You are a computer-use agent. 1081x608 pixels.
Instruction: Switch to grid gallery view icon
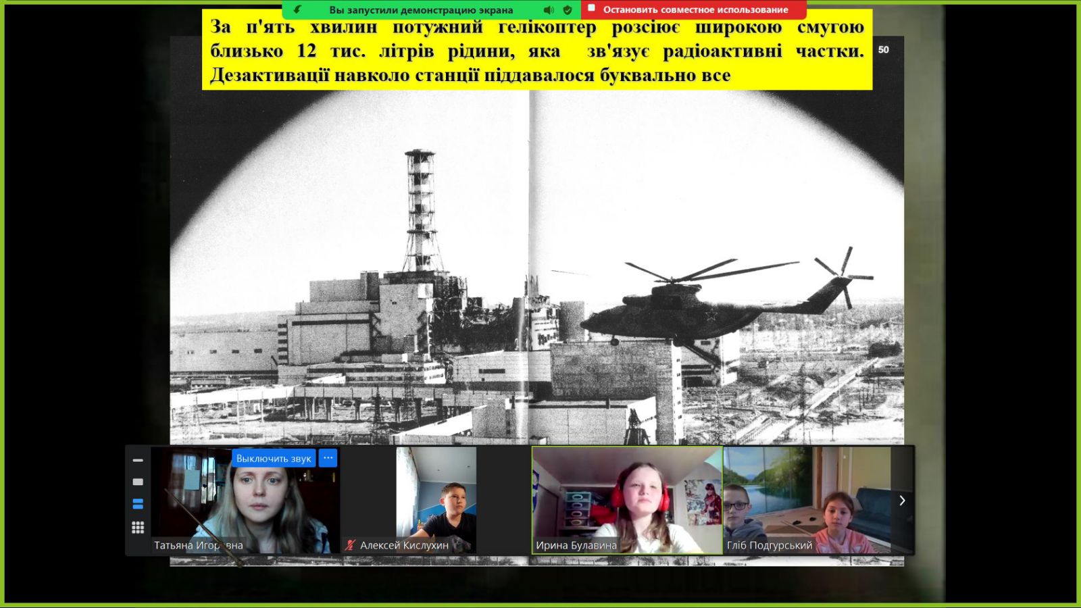click(x=138, y=528)
